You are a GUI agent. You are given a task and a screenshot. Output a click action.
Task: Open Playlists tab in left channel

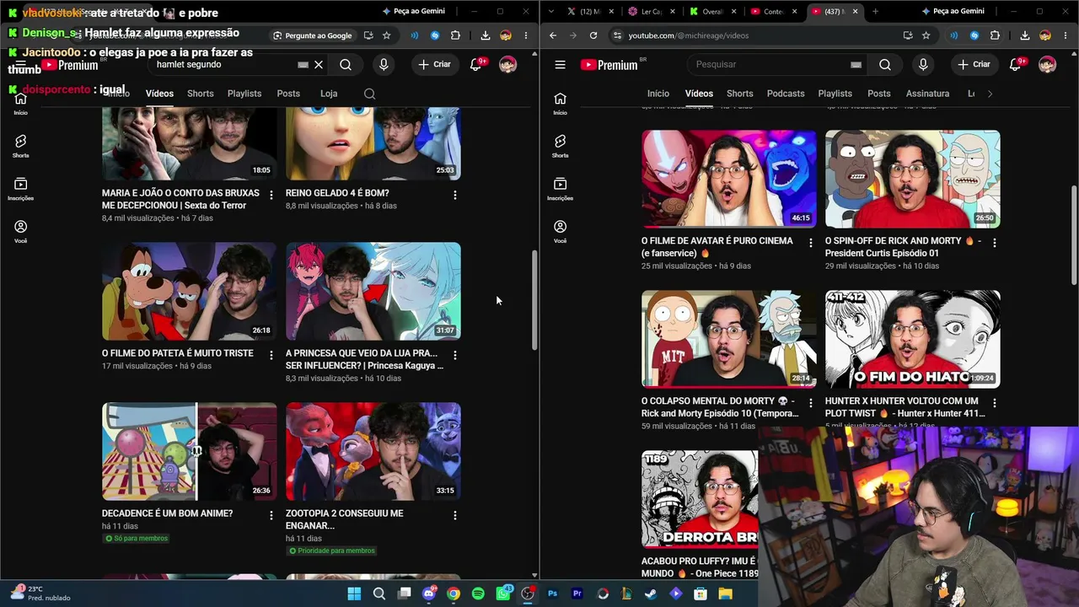[x=244, y=94]
